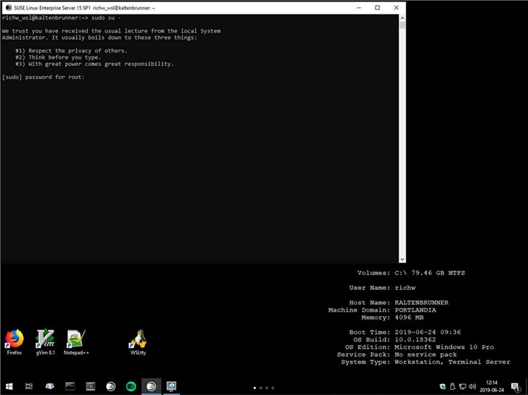The width and height of the screenshot is (528, 395).
Task: Click the 'OS Build: 10.0.18362' desktop text
Action: (395, 339)
